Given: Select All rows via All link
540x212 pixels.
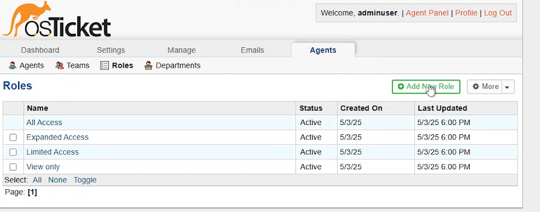Looking at the screenshot, I should coord(37,180).
